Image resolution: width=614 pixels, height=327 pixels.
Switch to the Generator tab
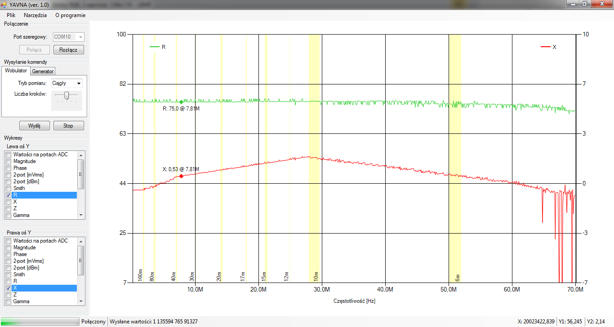tap(43, 71)
